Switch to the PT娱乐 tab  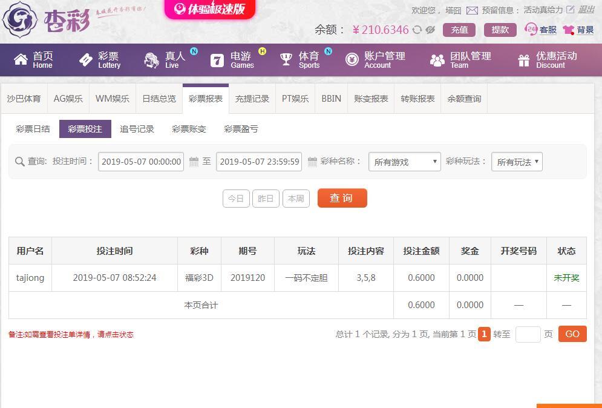[x=295, y=99]
